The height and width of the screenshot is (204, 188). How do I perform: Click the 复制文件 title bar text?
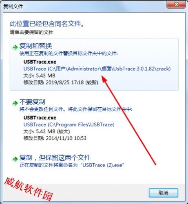tap(13, 6)
